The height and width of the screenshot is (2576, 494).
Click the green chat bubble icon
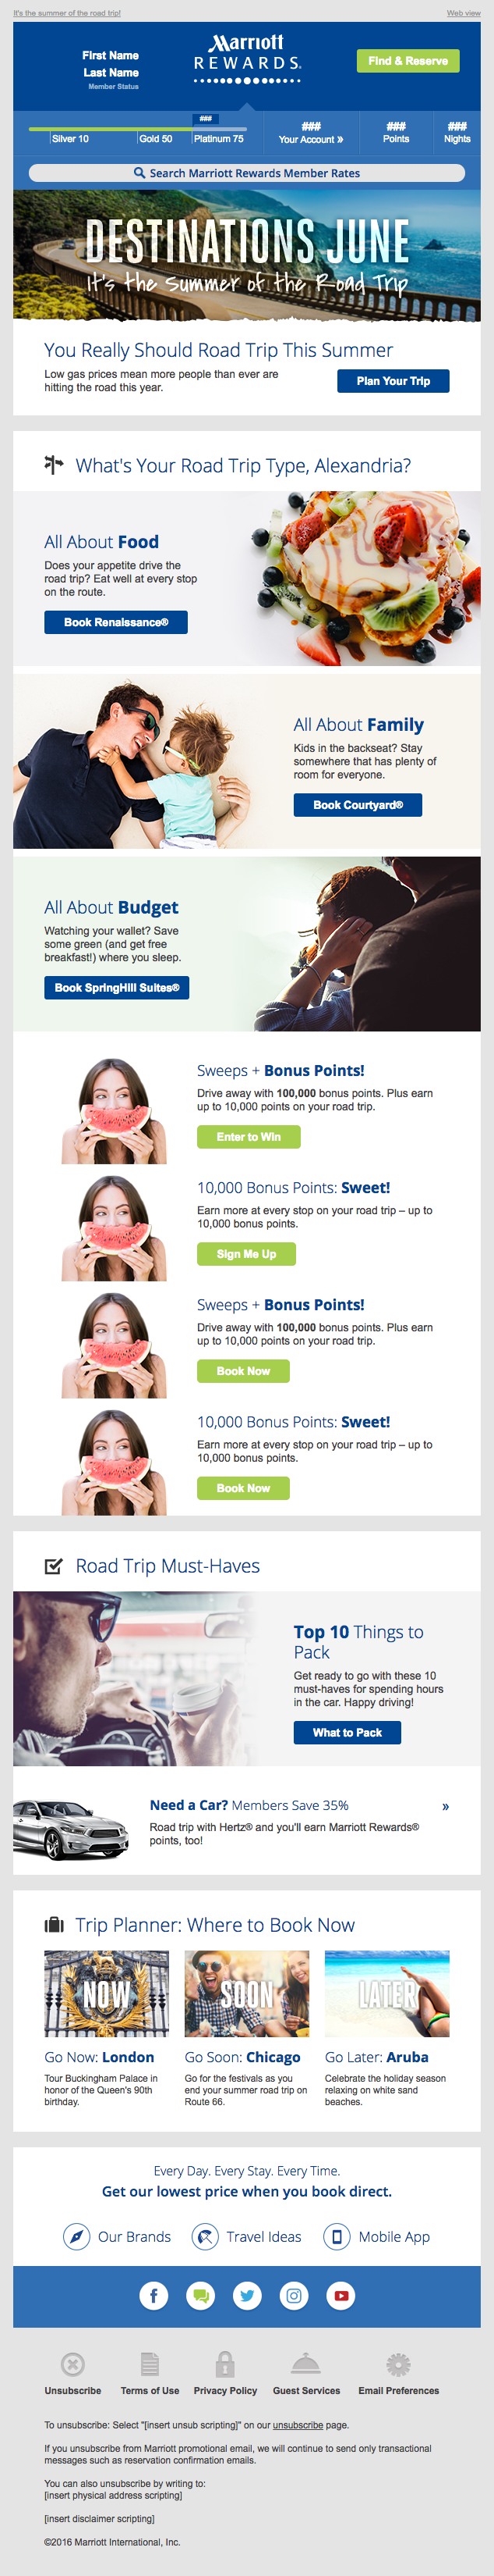200,2295
